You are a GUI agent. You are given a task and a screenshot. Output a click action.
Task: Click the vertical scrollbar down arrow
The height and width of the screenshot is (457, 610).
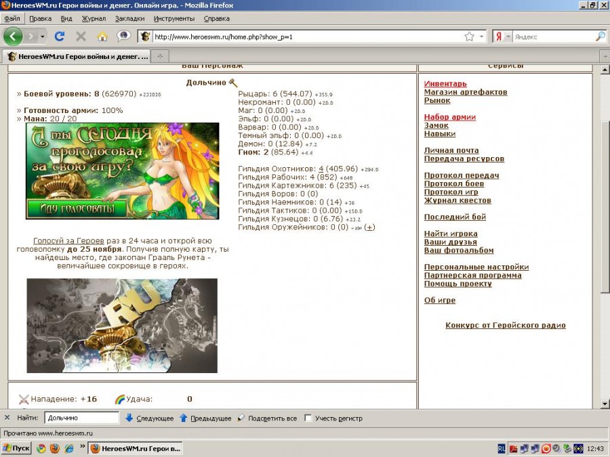click(605, 404)
